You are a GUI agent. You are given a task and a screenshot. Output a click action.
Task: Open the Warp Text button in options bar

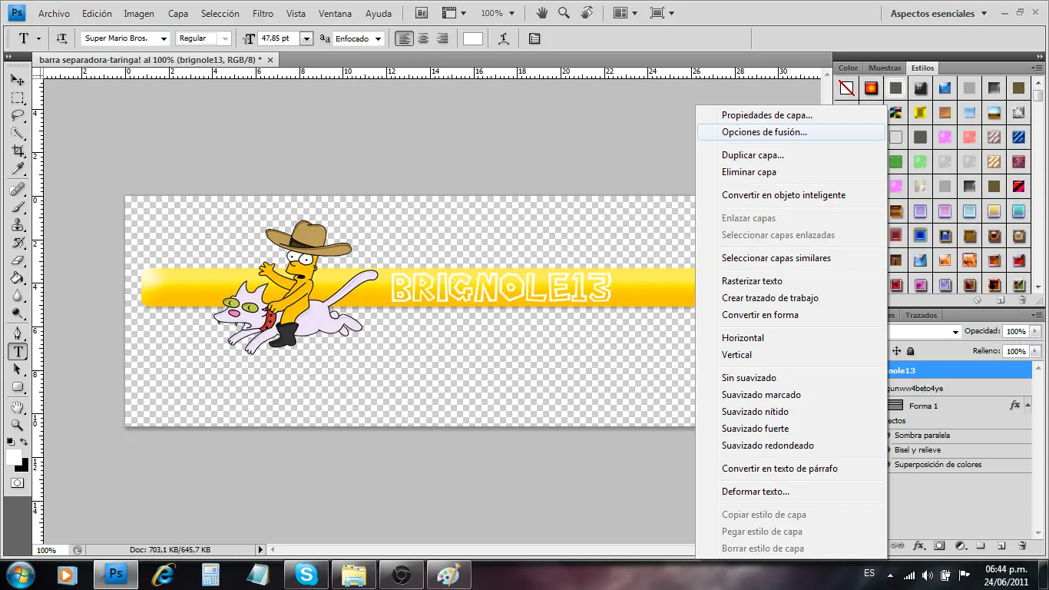tap(503, 38)
